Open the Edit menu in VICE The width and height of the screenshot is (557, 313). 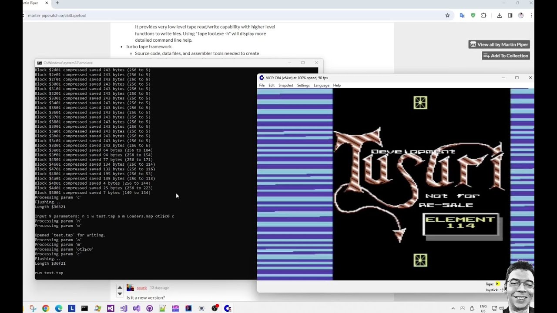tap(272, 85)
